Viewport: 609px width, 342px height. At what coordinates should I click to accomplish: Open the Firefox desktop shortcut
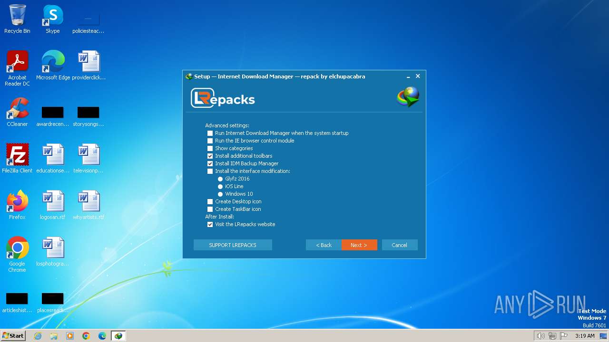click(x=17, y=205)
